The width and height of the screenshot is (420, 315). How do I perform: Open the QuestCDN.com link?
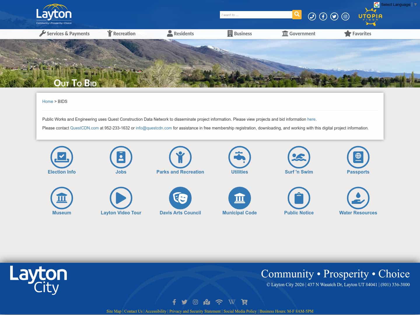[84, 128]
